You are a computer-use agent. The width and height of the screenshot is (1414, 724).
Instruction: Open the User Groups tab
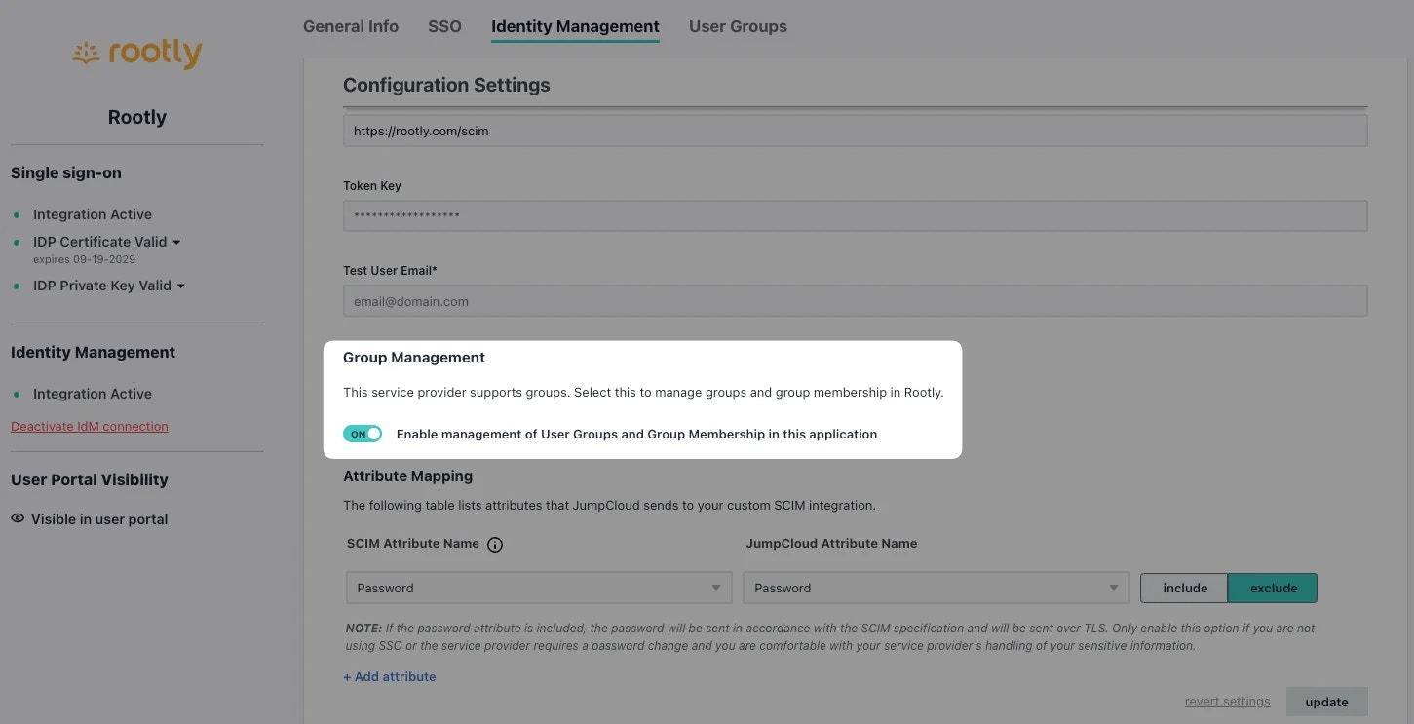(x=738, y=26)
